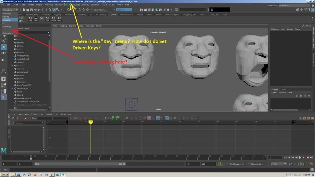Toggle select by component type mode

coord(57,10)
